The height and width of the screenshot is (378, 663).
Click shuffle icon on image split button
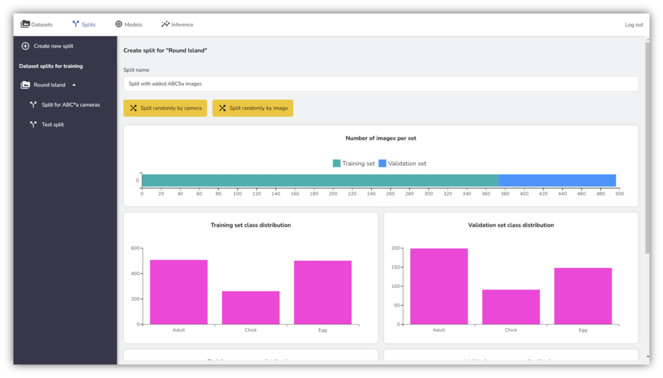pos(222,108)
